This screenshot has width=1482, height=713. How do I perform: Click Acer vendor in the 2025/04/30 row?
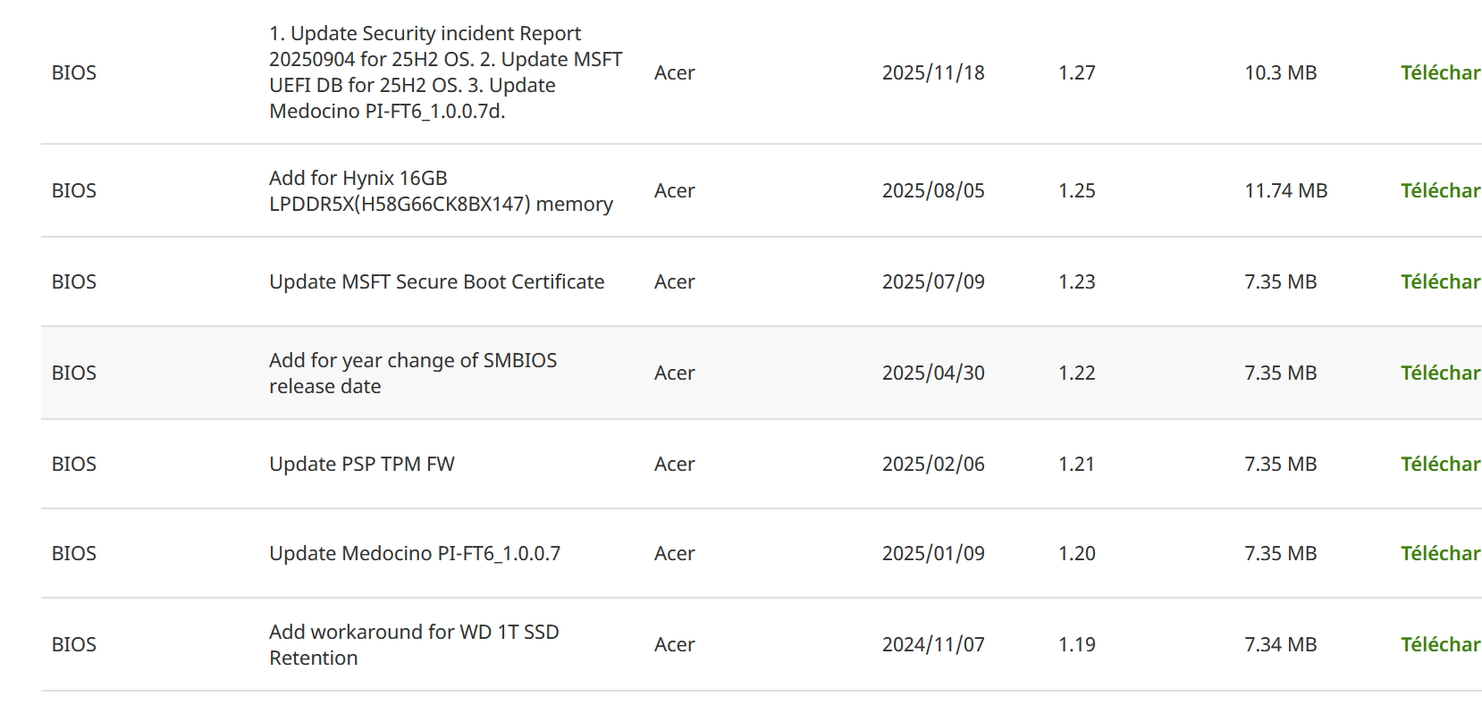coord(675,373)
